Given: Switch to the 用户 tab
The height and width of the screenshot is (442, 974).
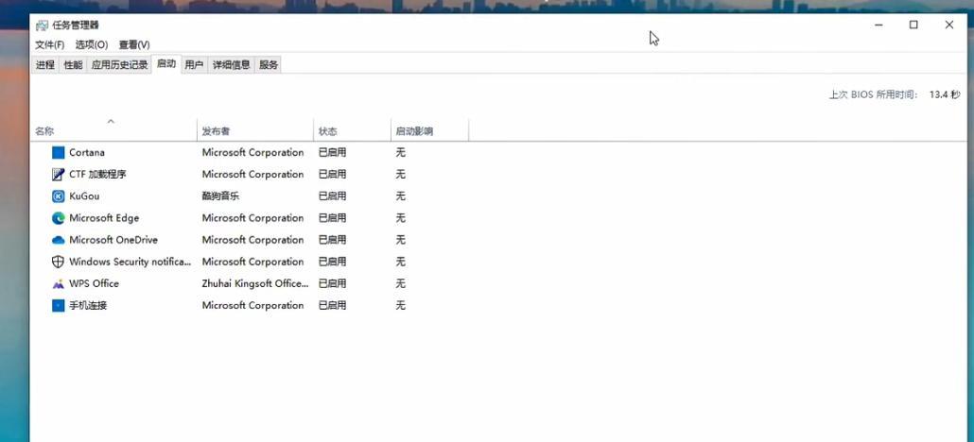Looking at the screenshot, I should coord(195,64).
